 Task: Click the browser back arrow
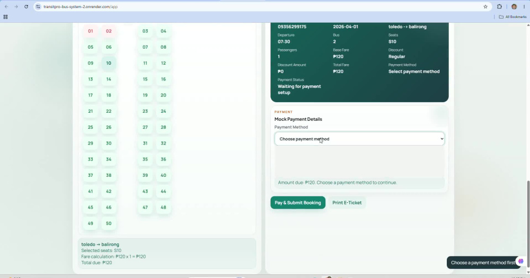click(x=6, y=6)
